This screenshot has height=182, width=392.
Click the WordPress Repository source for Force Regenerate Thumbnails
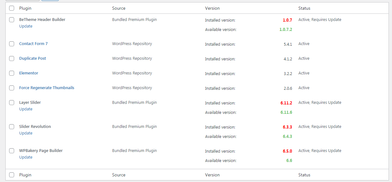point(132,88)
